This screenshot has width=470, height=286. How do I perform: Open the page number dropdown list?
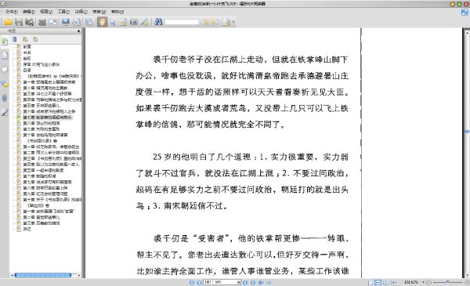[239, 282]
